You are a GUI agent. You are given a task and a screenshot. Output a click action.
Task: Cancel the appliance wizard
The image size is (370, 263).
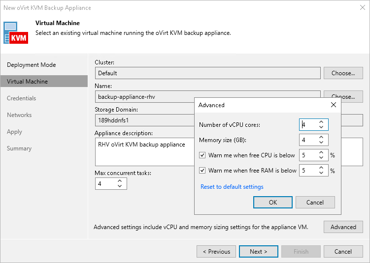coord(343,252)
